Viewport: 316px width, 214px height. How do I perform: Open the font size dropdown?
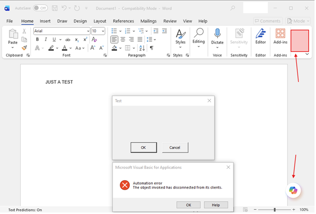[103, 31]
